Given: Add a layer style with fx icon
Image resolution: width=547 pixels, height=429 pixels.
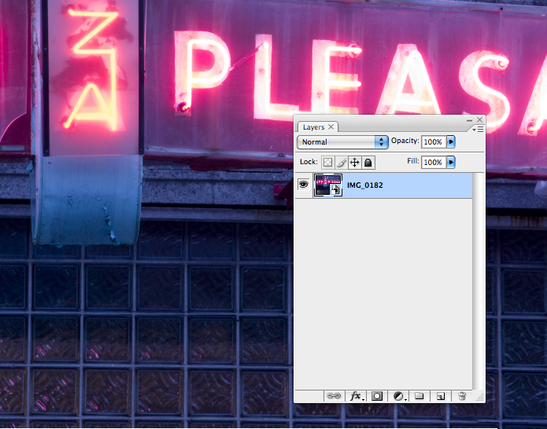Looking at the screenshot, I should [357, 396].
